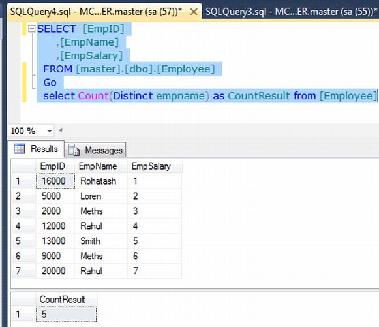
Task: Select row header 1 in employee grid
Action: point(23,181)
